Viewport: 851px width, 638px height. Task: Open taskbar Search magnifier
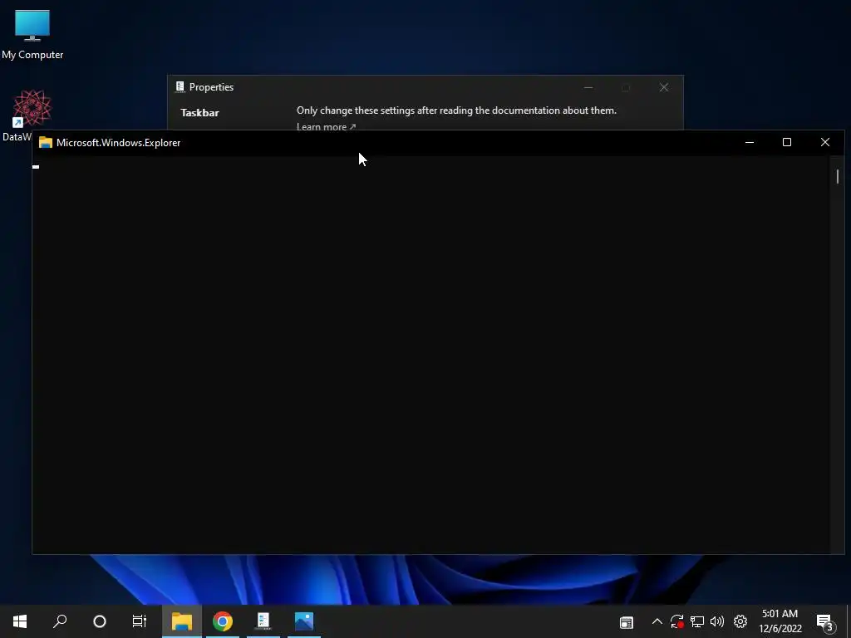[60, 621]
